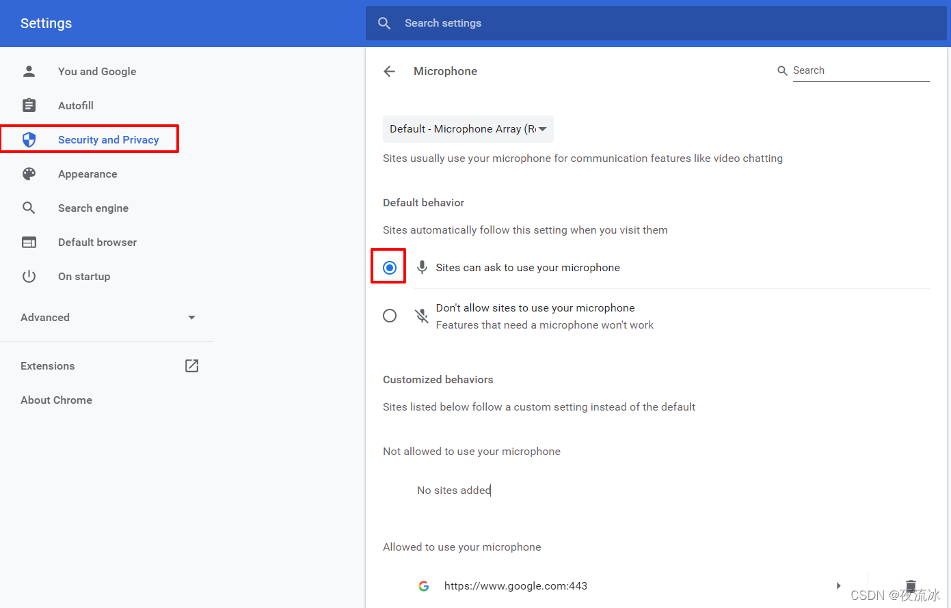This screenshot has height=608, width=951.
Task: Click the person icon beside You and Google
Action: [29, 71]
